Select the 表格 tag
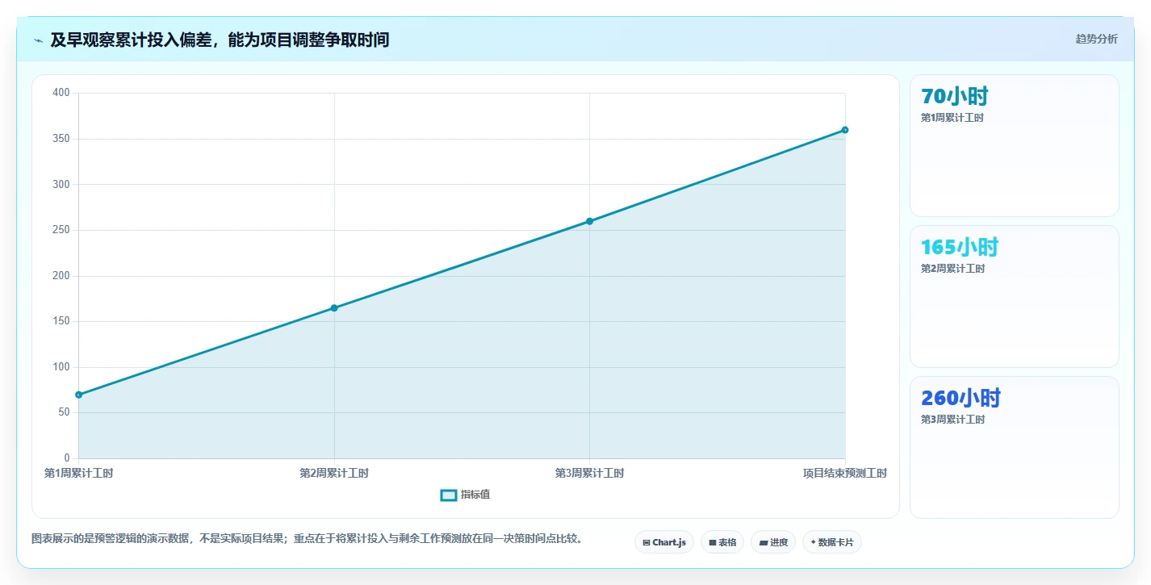This screenshot has width=1151, height=585. (722, 542)
